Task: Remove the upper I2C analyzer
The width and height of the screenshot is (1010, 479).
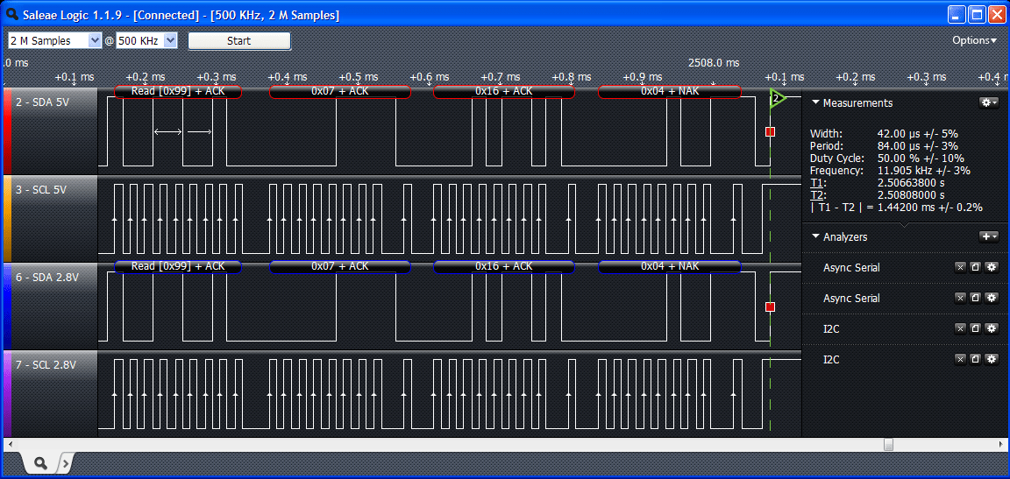Action: pyautogui.click(x=960, y=328)
